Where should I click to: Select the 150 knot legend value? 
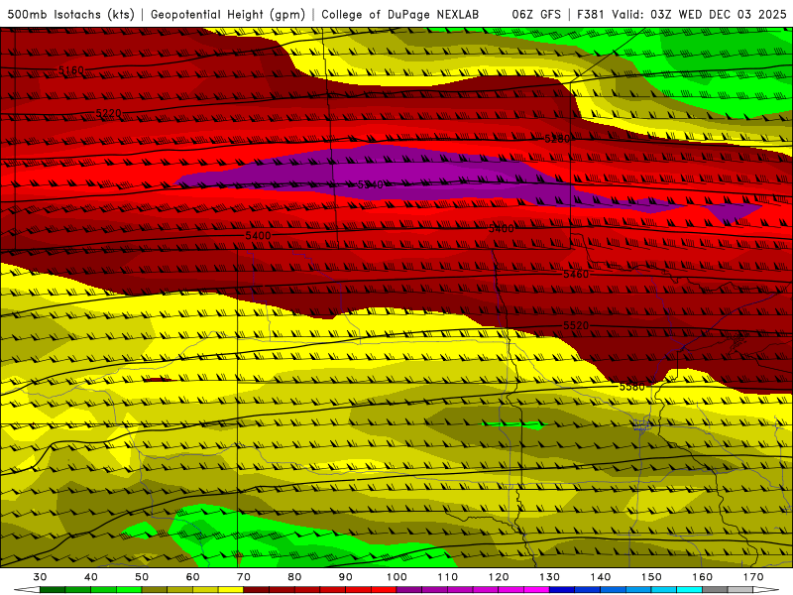point(651,577)
